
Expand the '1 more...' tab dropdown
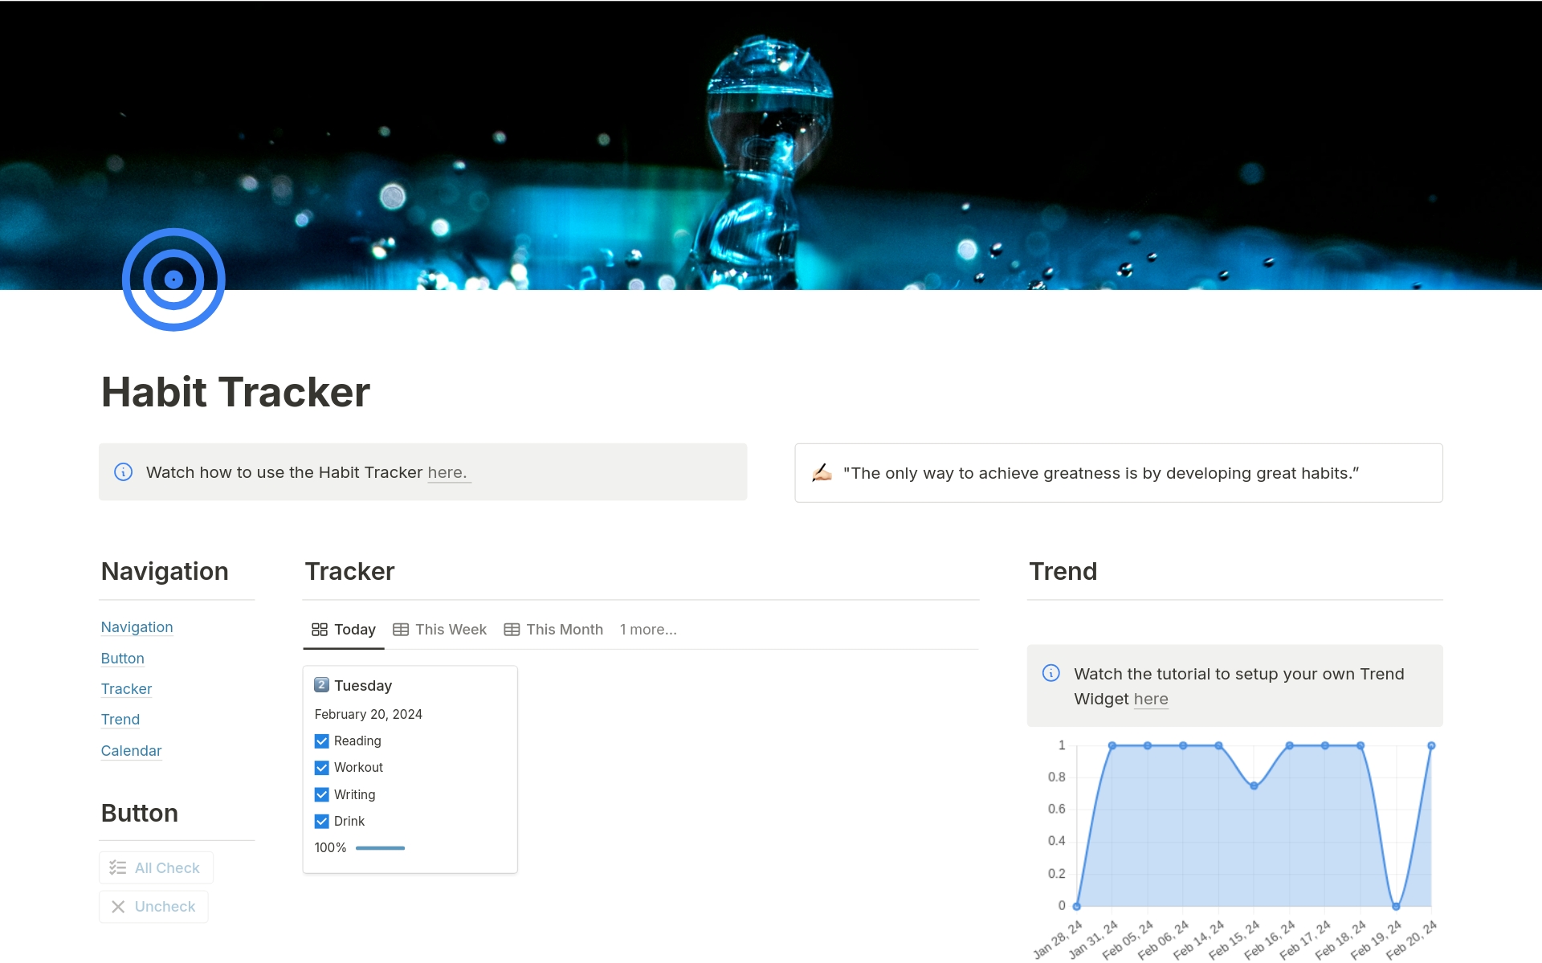coord(649,629)
